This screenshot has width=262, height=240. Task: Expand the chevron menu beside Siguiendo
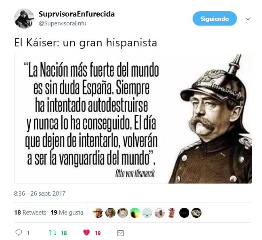click(x=248, y=19)
